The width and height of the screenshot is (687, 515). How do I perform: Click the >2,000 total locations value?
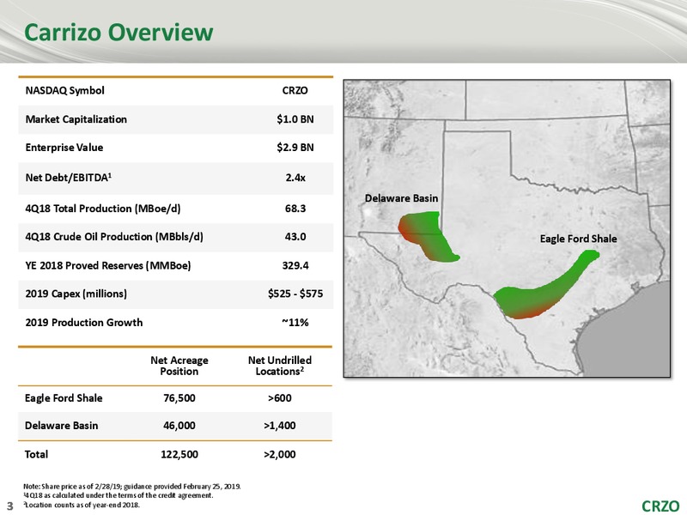point(280,455)
